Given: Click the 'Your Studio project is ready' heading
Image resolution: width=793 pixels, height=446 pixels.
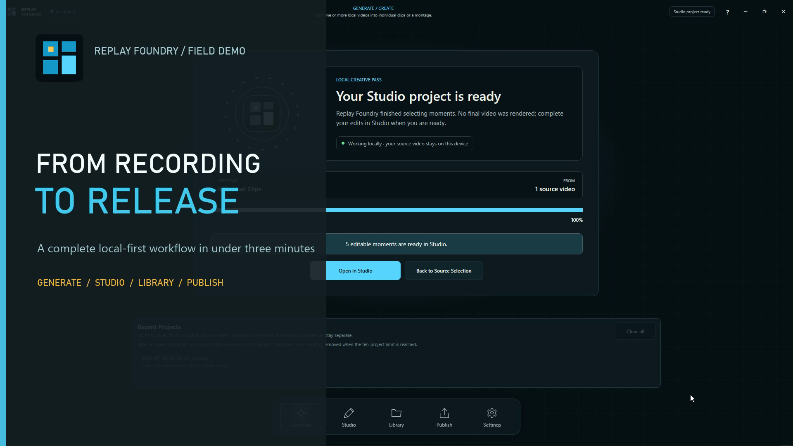Looking at the screenshot, I should (x=418, y=96).
